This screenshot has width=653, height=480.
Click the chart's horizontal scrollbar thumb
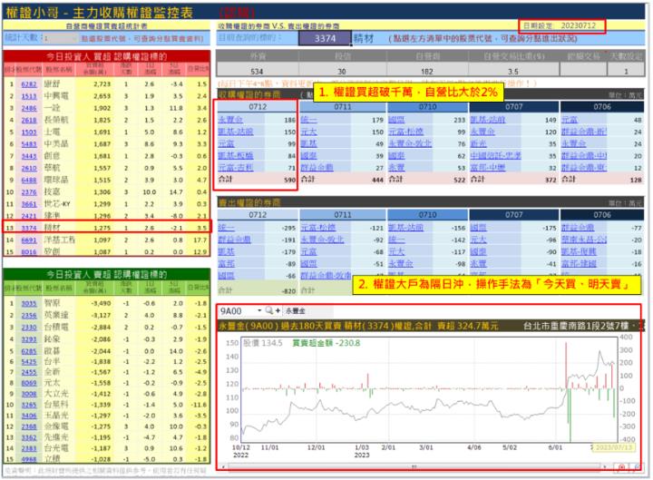(x=414, y=467)
